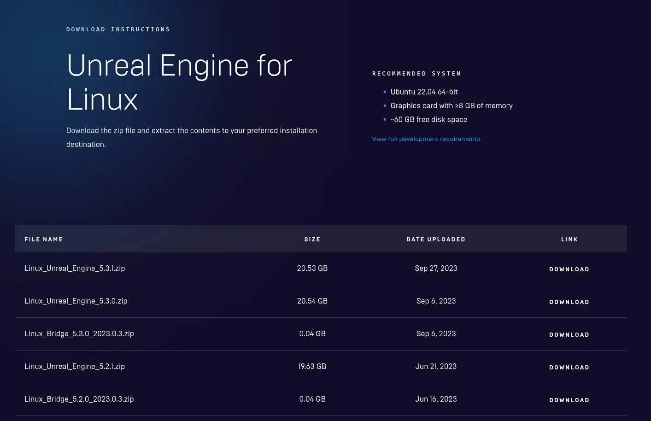Download Linux_Unreal_Engine_5.2.1.zip
Image resolution: width=651 pixels, height=421 pixels.
[x=569, y=367]
